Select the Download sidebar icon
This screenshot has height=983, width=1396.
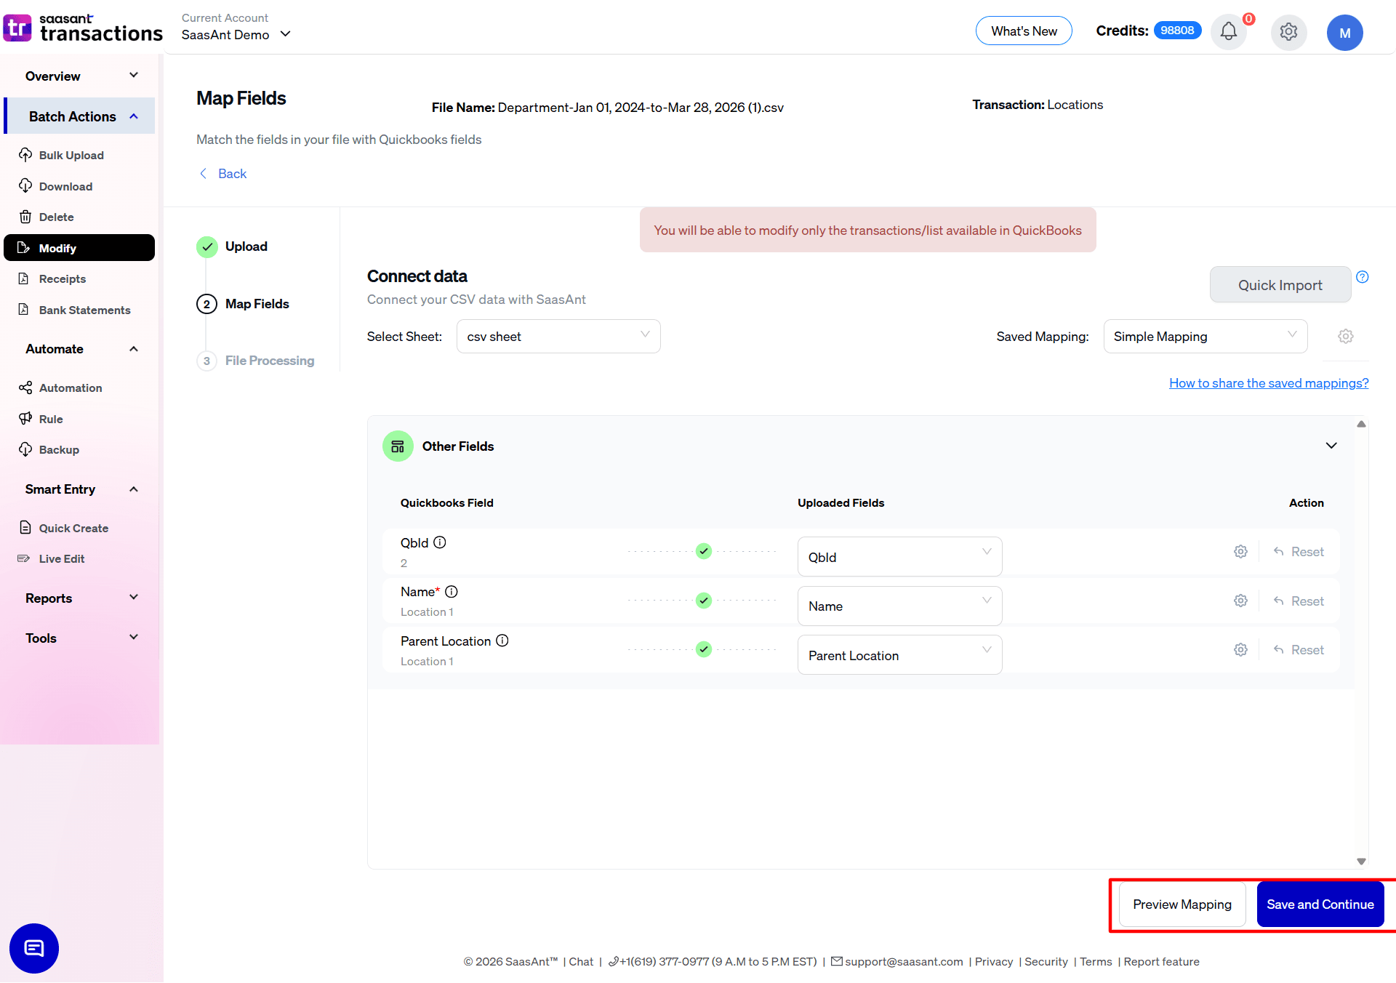tap(25, 186)
